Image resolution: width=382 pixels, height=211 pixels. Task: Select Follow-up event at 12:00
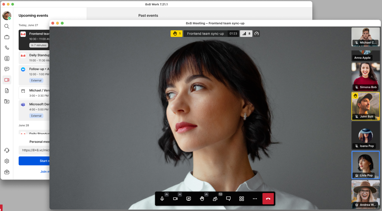pyautogui.click(x=34, y=75)
